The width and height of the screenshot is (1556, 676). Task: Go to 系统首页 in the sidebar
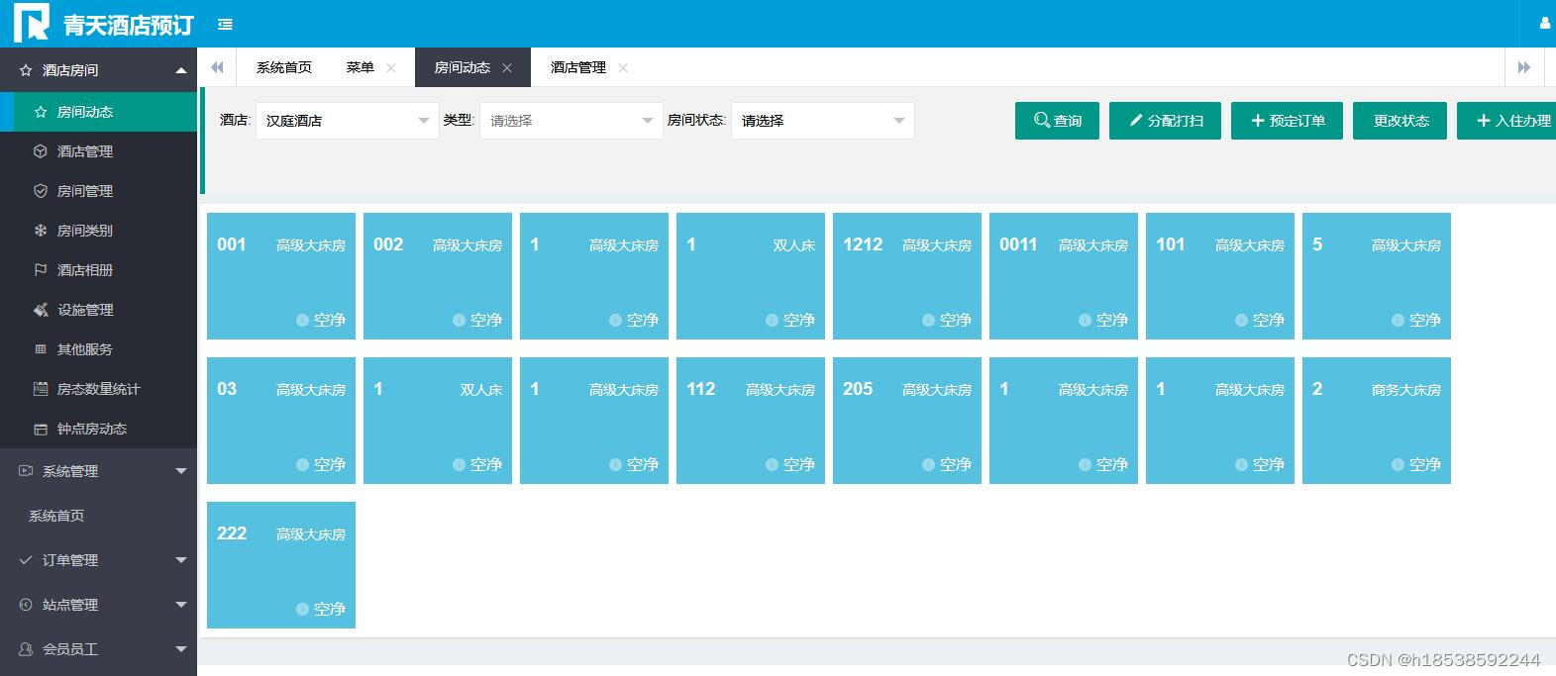point(99,516)
